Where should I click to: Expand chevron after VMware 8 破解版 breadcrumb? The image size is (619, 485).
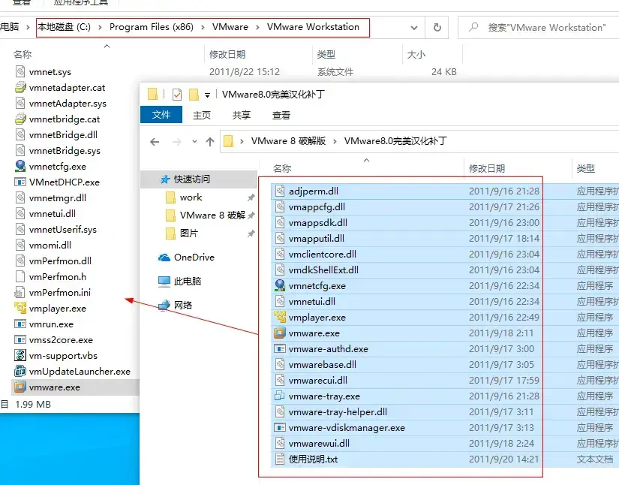[335, 141]
